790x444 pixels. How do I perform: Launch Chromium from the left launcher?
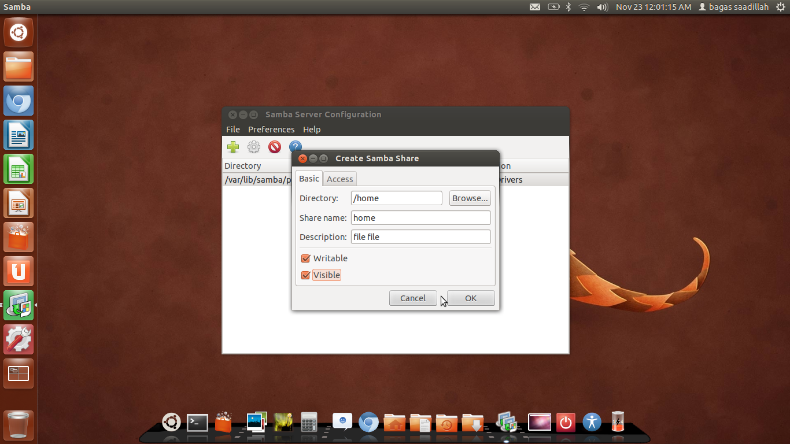[19, 101]
